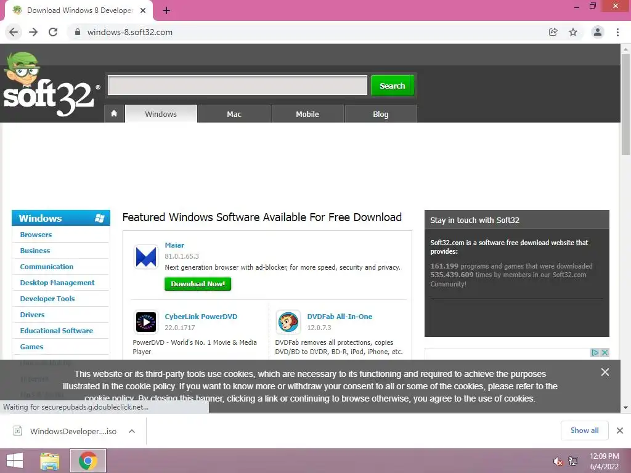Click the green Search button
Image resolution: width=631 pixels, height=473 pixels.
point(393,86)
